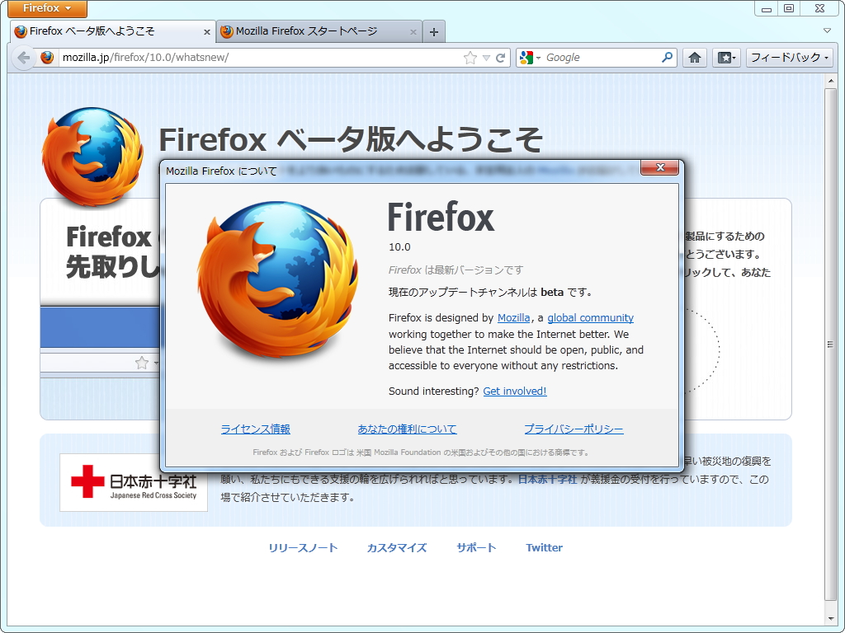The width and height of the screenshot is (845, 633).
Task: Click the magnifier icon to run the search
Action: (x=665, y=57)
